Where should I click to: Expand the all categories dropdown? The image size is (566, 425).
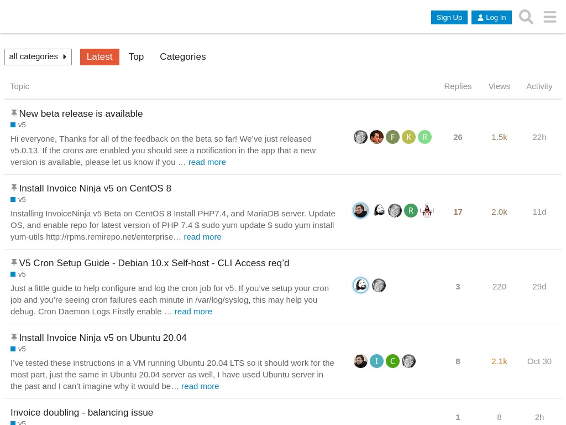click(x=38, y=57)
